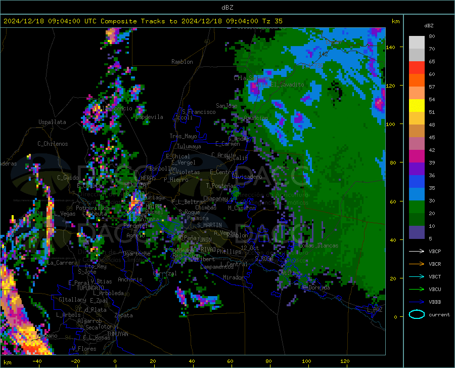Screen dimensions: 455x368
Task: Click the Zapata label
Action: (124, 315)
